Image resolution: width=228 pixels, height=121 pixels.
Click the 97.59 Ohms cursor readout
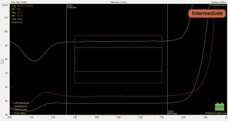72,7
